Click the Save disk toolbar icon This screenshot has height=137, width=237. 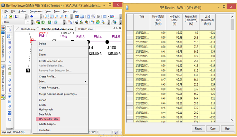pos(17,17)
